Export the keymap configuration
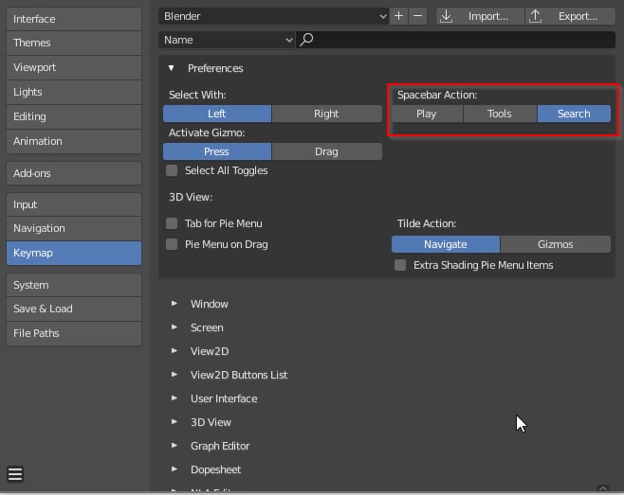 pyautogui.click(x=570, y=16)
